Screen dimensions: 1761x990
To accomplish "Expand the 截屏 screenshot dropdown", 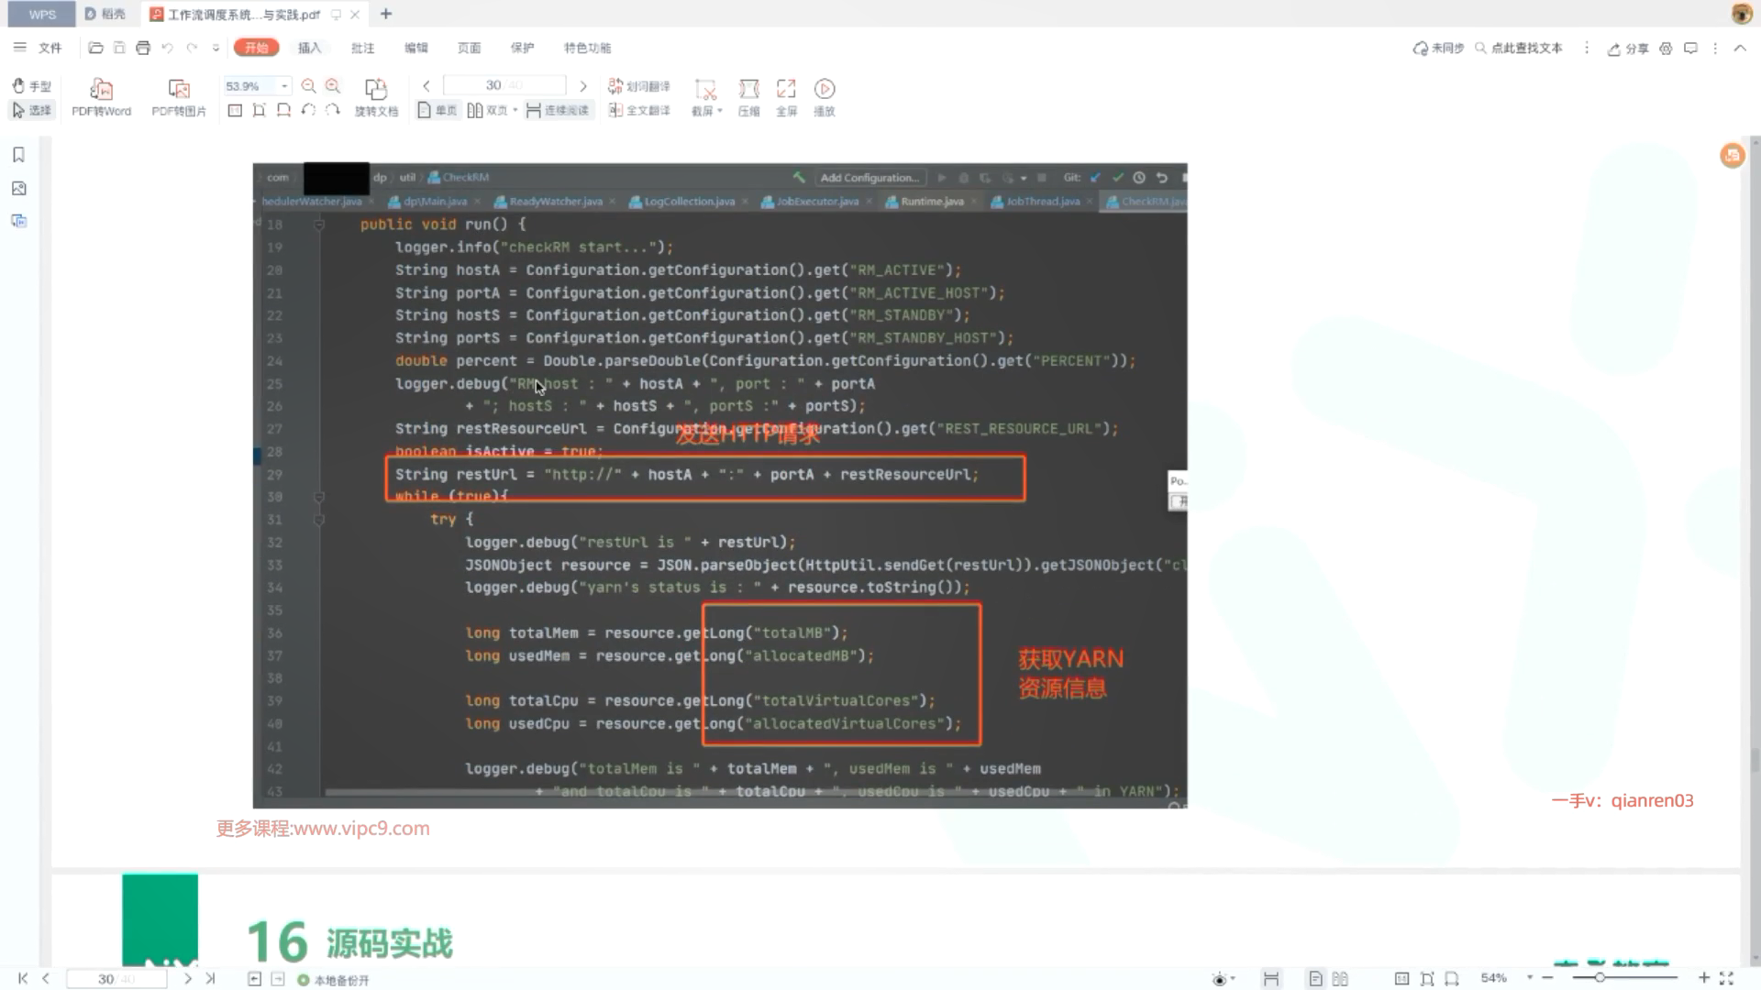I will point(720,111).
